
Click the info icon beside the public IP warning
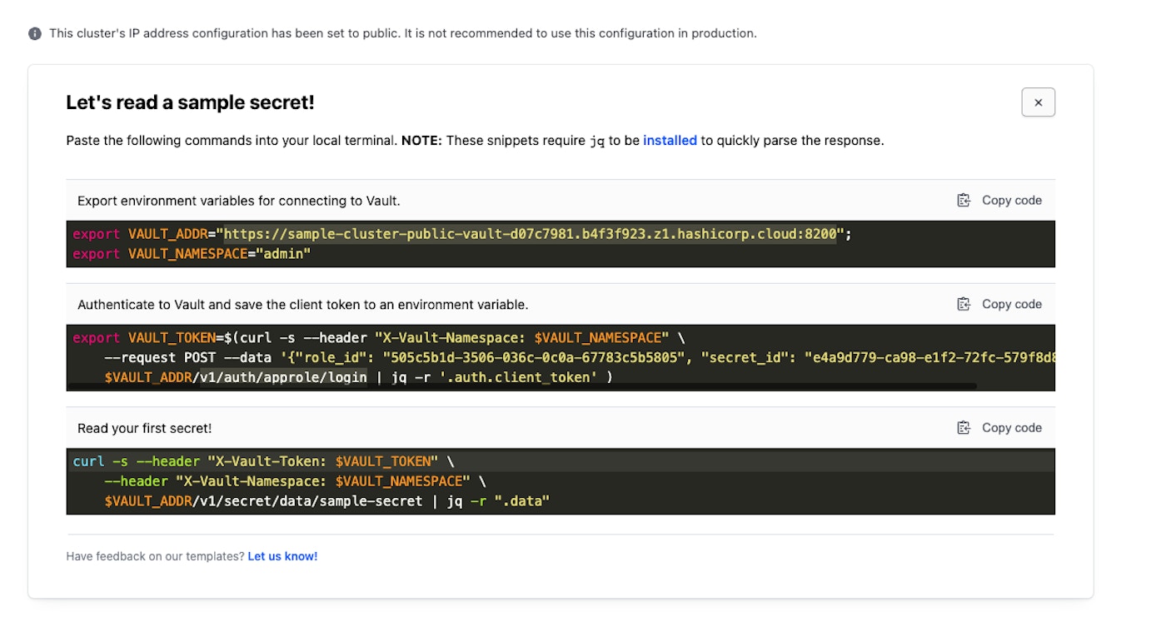(x=35, y=34)
